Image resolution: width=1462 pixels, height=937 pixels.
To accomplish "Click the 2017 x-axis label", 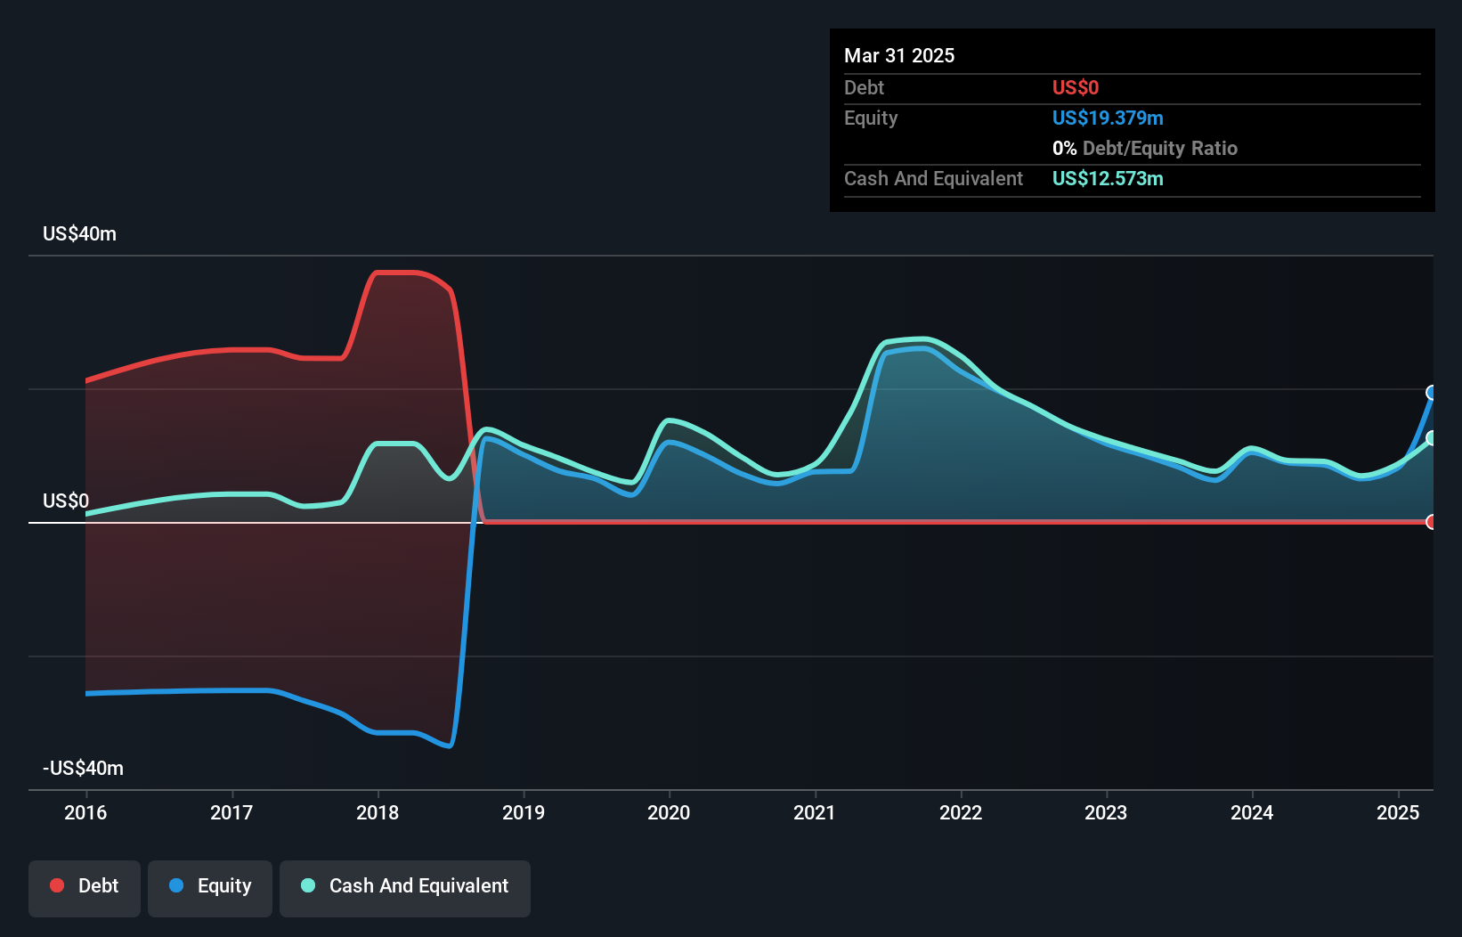I will pos(231,812).
